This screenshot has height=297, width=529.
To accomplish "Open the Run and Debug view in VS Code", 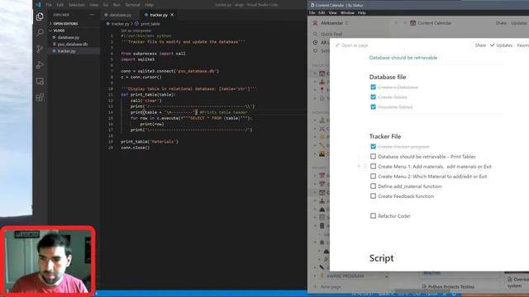I will pos(40,65).
